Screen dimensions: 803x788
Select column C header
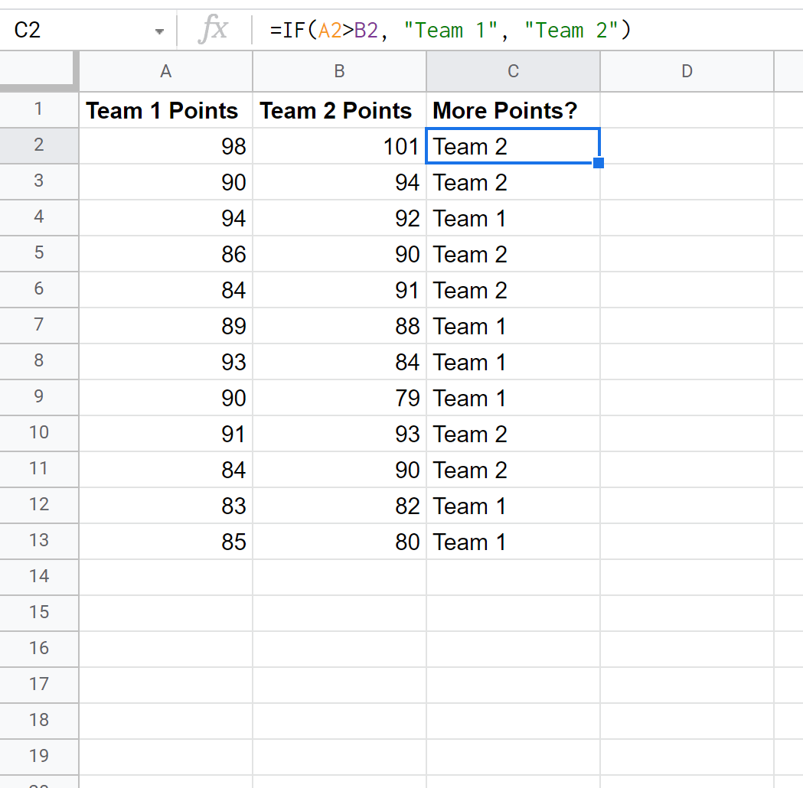513,71
